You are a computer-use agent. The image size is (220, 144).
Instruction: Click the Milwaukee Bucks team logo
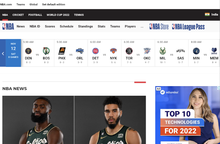163,51
